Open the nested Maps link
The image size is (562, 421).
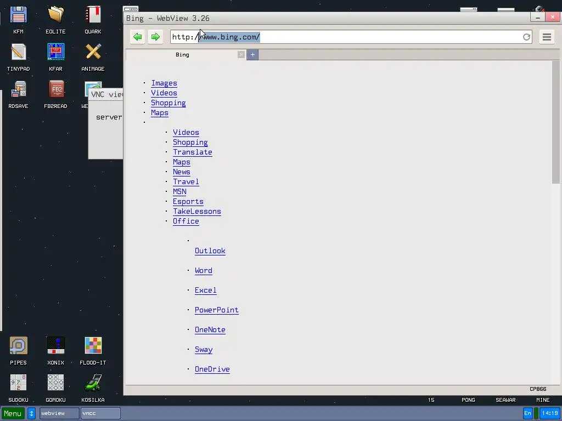tap(181, 162)
